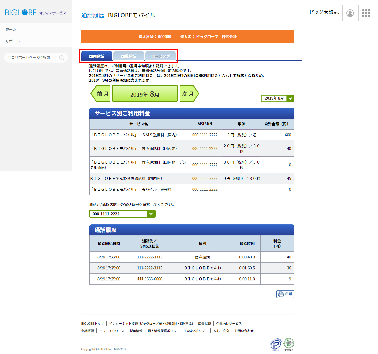378x354 pixels.
Task: Click the 音声通話 type cell
Action: coord(202,257)
